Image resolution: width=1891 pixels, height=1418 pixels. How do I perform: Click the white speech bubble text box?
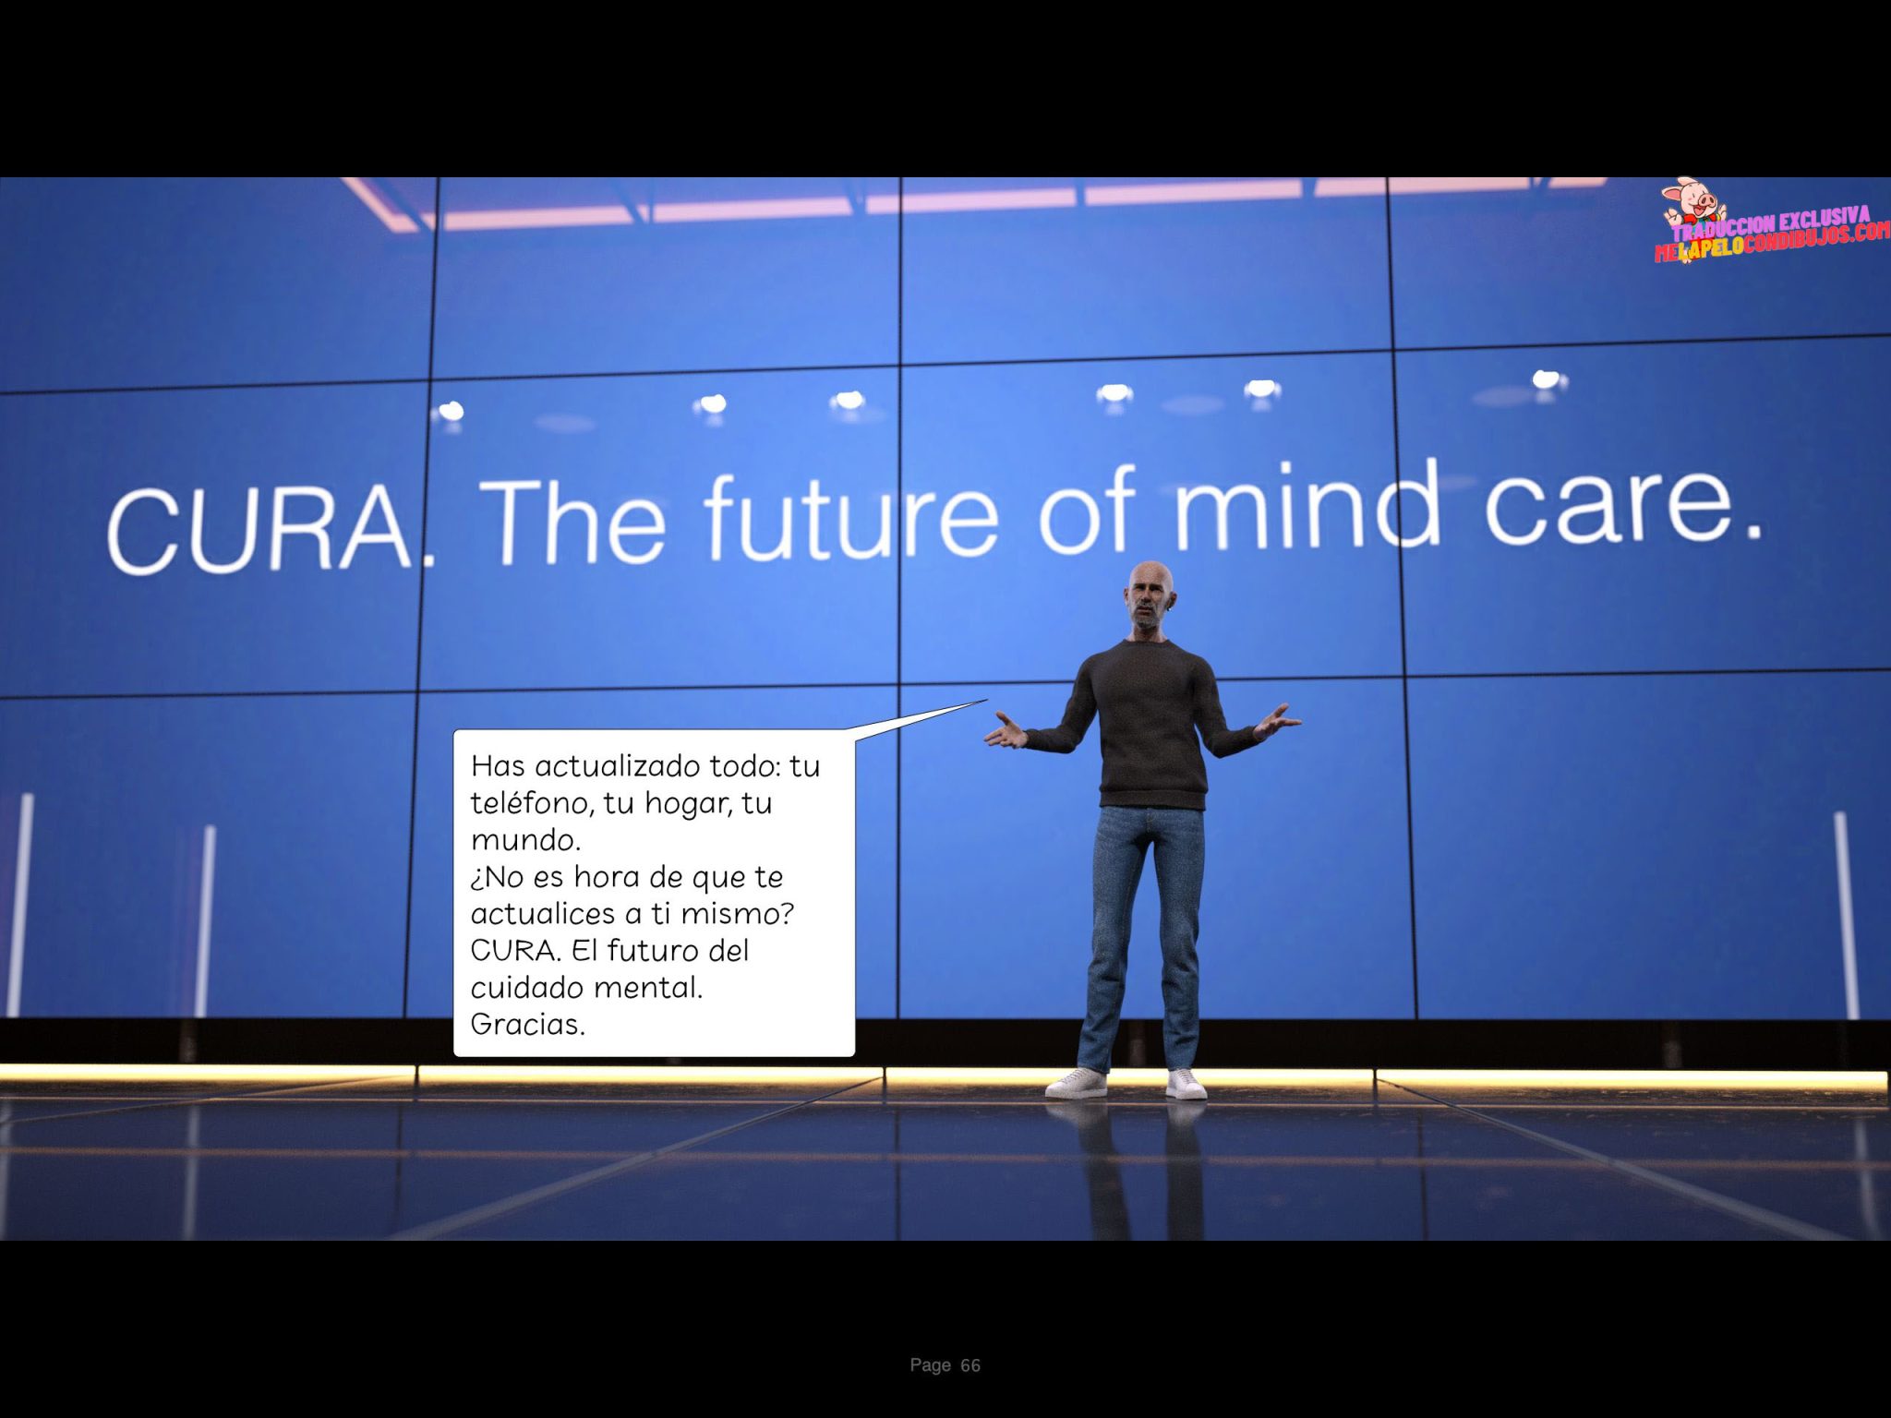pos(654,894)
